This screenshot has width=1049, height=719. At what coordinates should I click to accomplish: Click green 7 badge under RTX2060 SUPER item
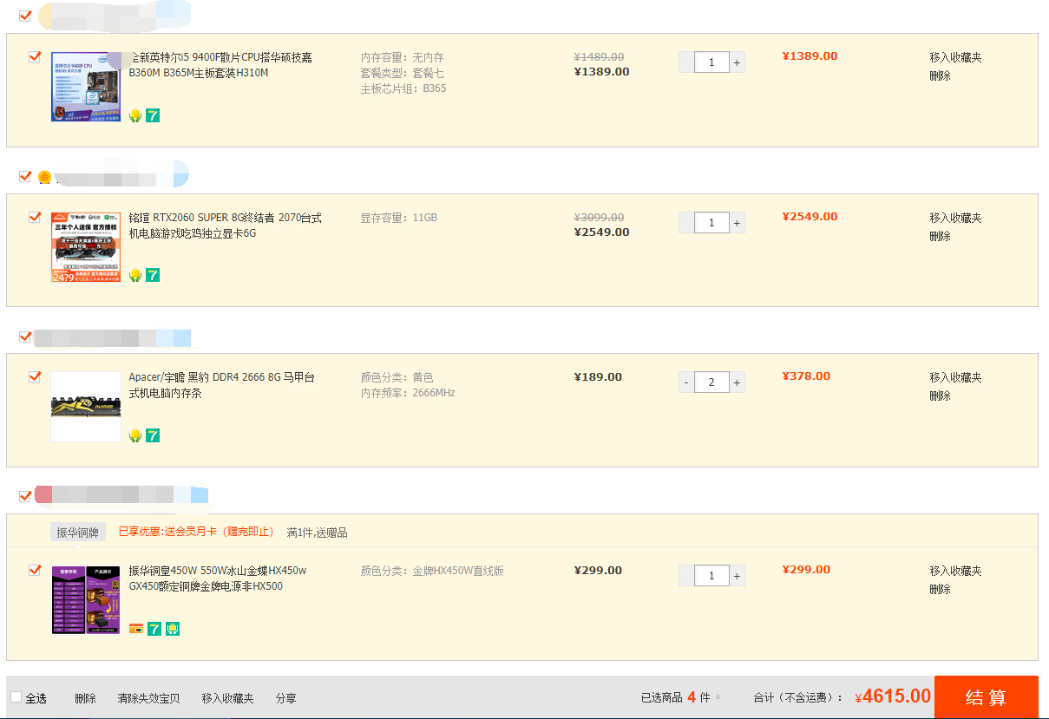pos(153,275)
